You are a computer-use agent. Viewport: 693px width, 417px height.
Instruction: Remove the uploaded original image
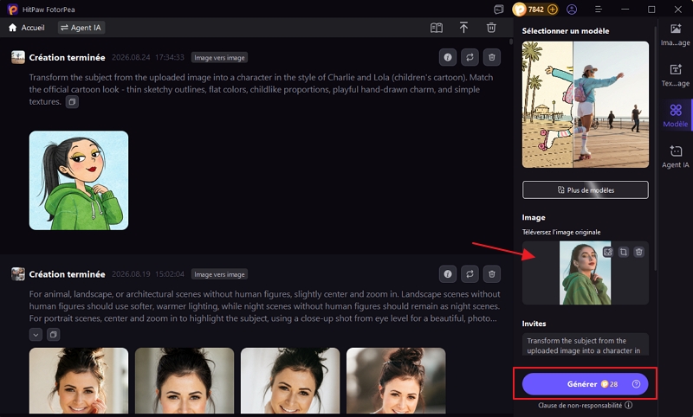click(638, 252)
